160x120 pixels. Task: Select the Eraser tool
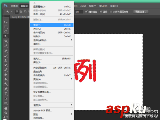pos(6,70)
